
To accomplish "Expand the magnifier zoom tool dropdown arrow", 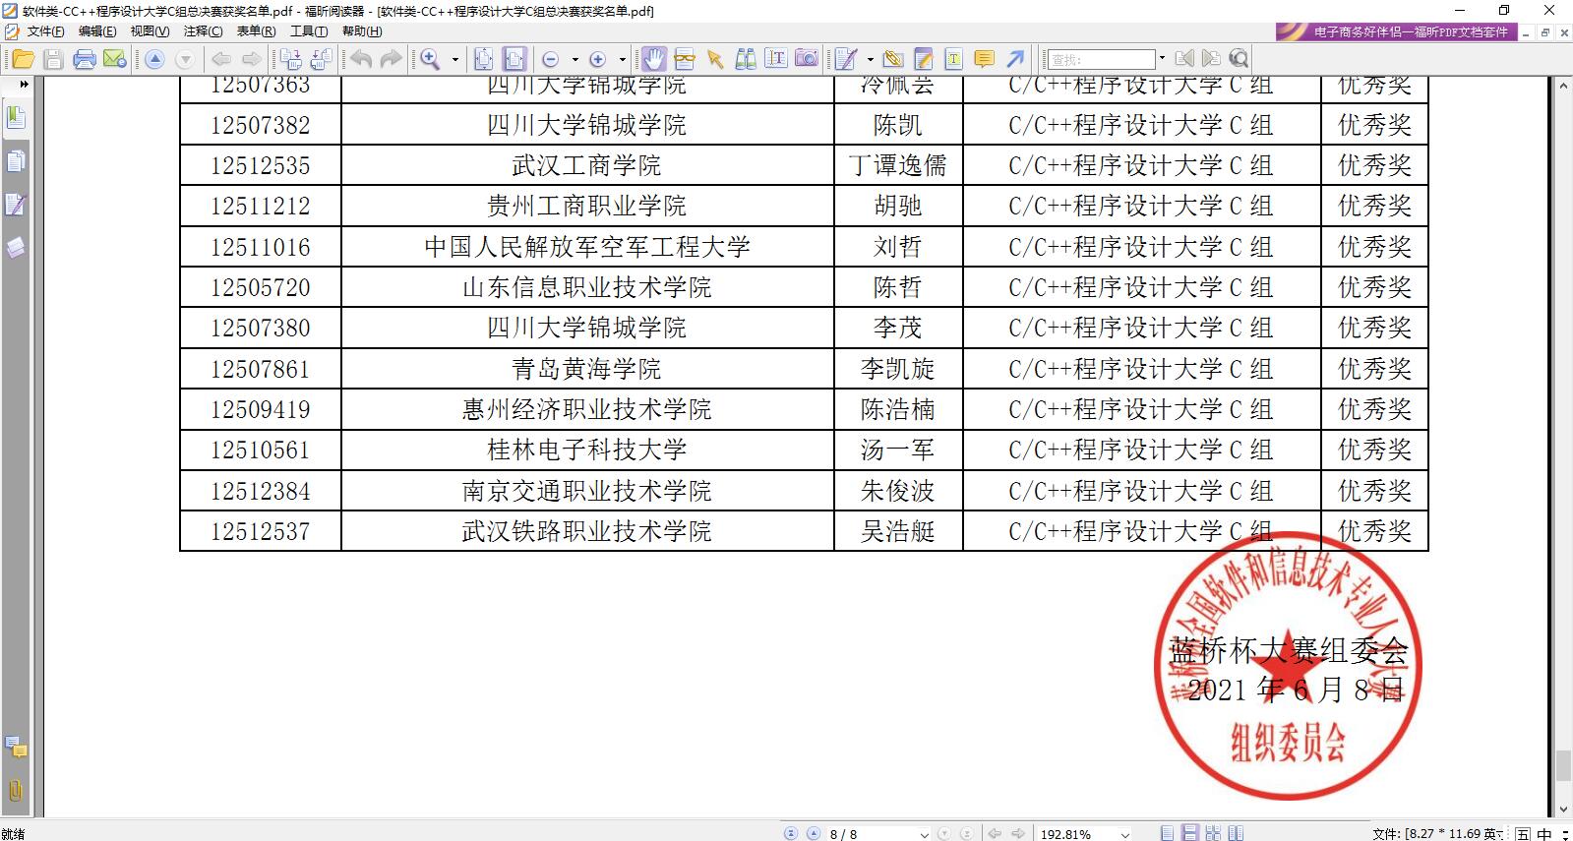I will 455,59.
